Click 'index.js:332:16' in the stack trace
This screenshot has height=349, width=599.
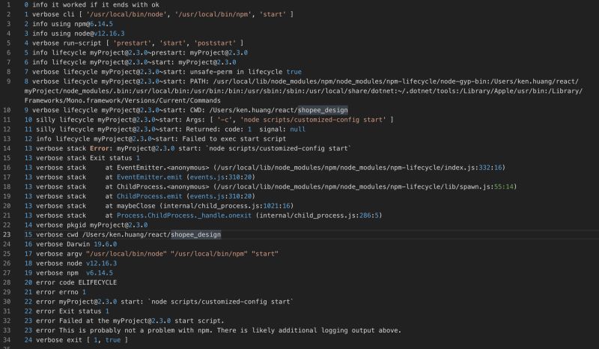coord(473,168)
